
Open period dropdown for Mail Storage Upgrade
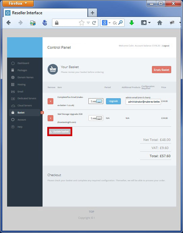(96, 118)
